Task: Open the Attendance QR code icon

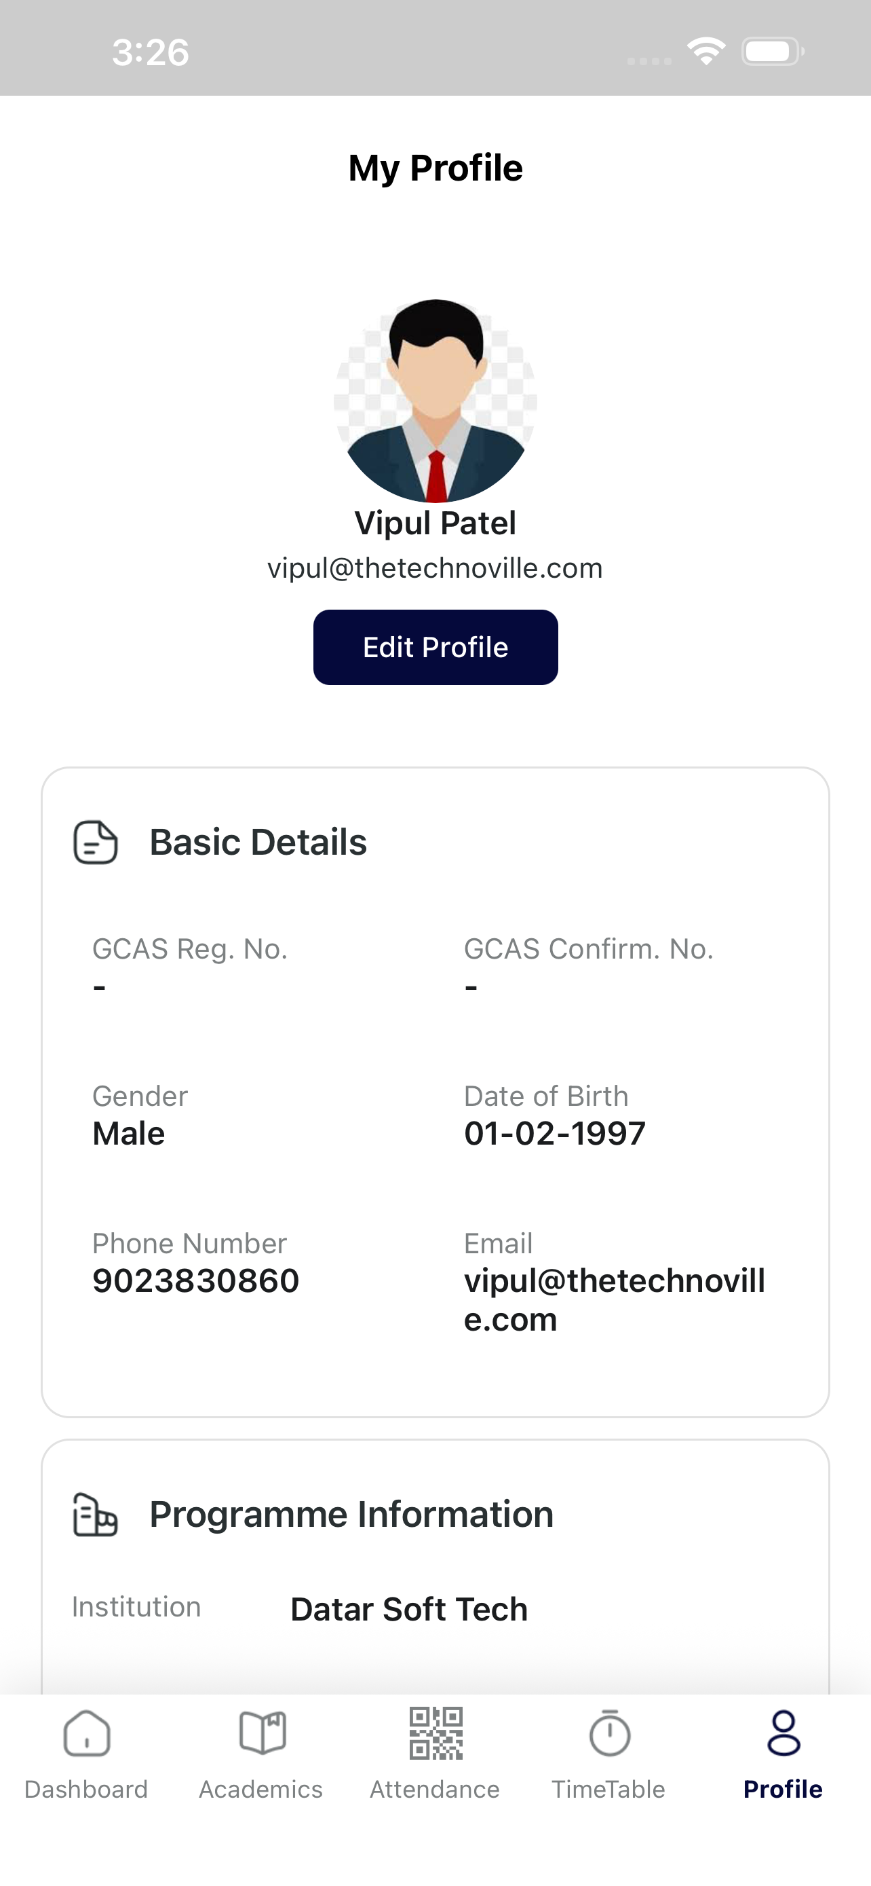Action: (x=436, y=1733)
